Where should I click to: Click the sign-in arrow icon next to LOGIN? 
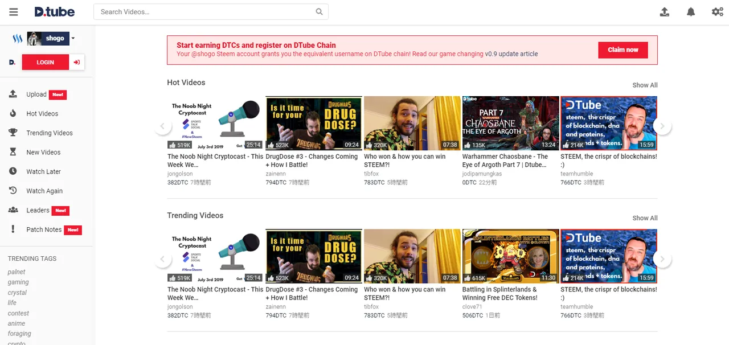pos(77,62)
